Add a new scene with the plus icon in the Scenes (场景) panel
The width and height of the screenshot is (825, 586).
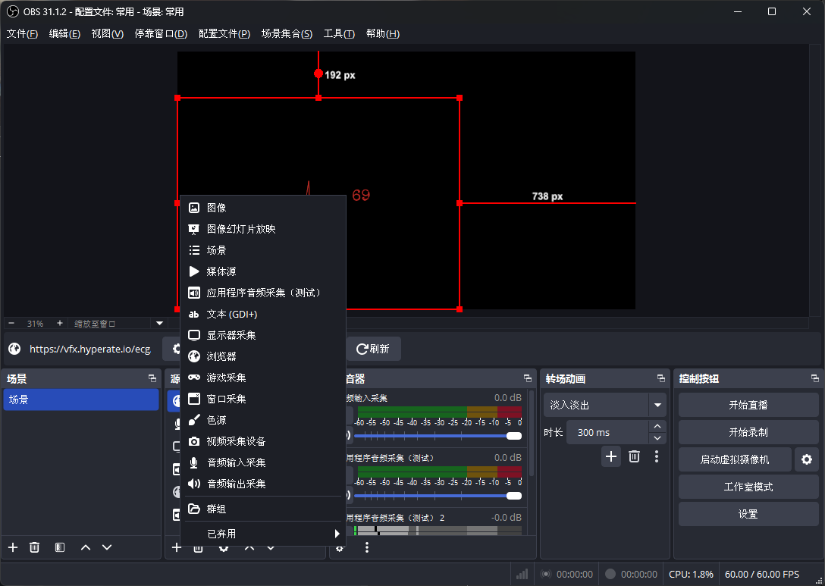pyautogui.click(x=12, y=547)
